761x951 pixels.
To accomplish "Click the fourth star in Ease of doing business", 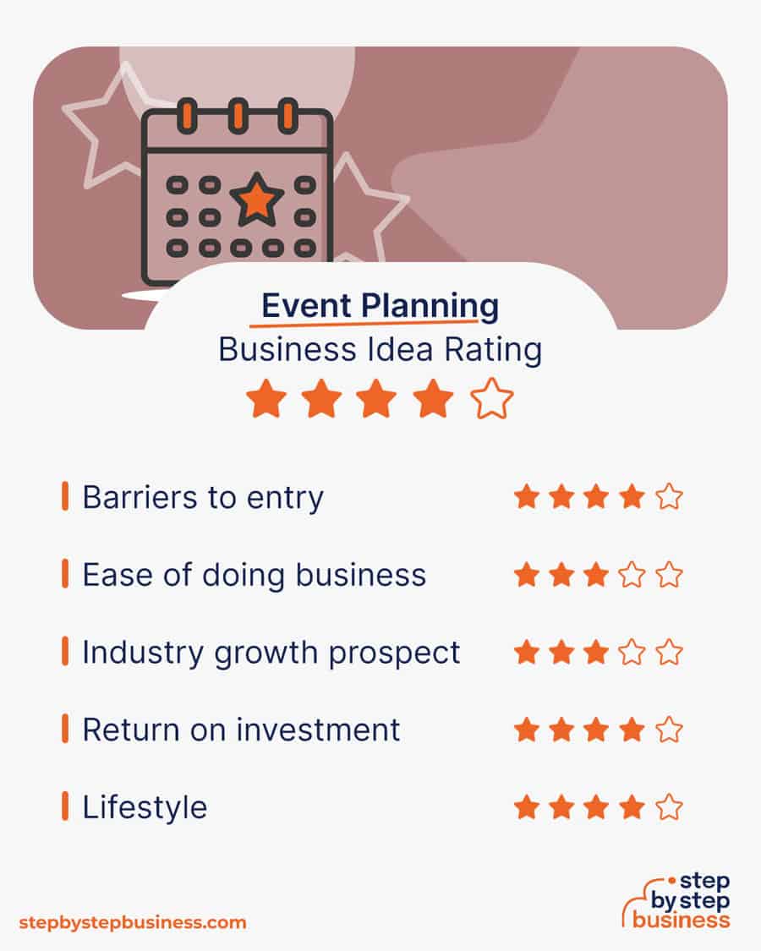I will [x=632, y=574].
